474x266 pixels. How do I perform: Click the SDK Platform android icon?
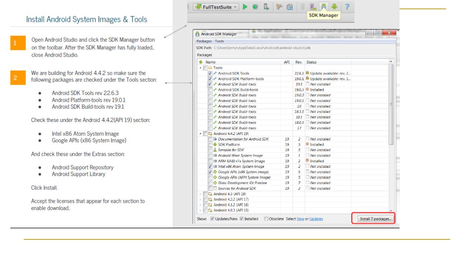215,144
